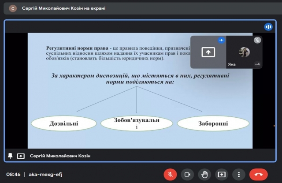Click the time 08:46
The width and height of the screenshot is (282, 183).
[x=13, y=174]
